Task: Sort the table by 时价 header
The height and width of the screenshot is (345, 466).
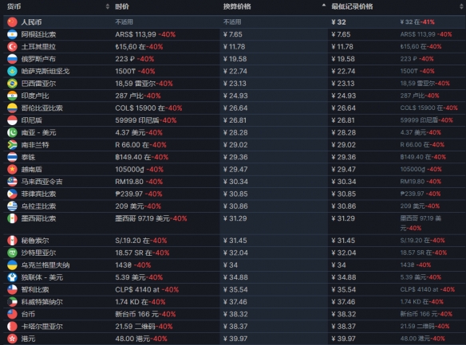Action: tap(122, 6)
